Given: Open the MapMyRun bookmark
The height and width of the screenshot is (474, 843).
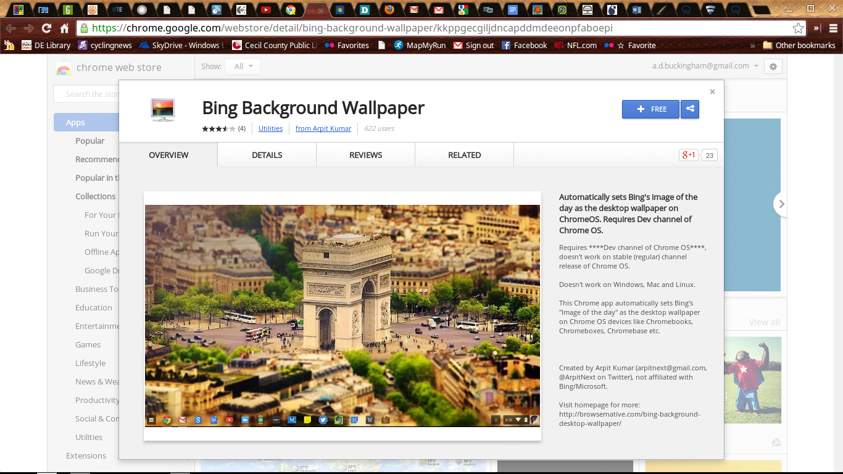Looking at the screenshot, I should [420, 45].
